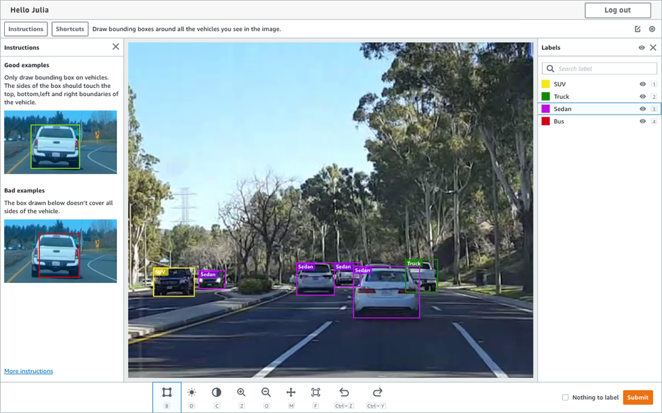662x413 pixels.
Task: Activate the zoom in tool
Action: coord(241,393)
